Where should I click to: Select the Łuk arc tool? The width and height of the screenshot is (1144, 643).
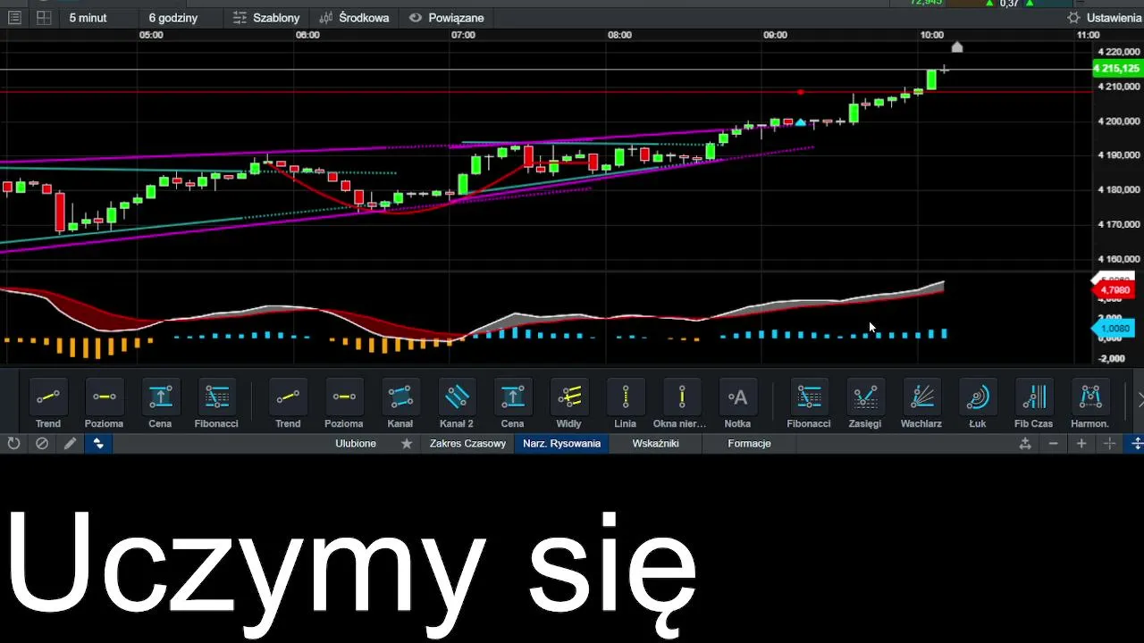(978, 405)
